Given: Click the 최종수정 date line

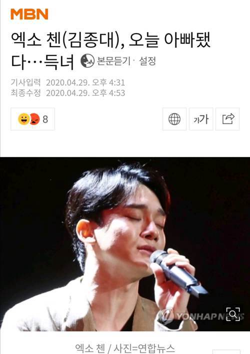Looking at the screenshot, I should pos(68,93).
